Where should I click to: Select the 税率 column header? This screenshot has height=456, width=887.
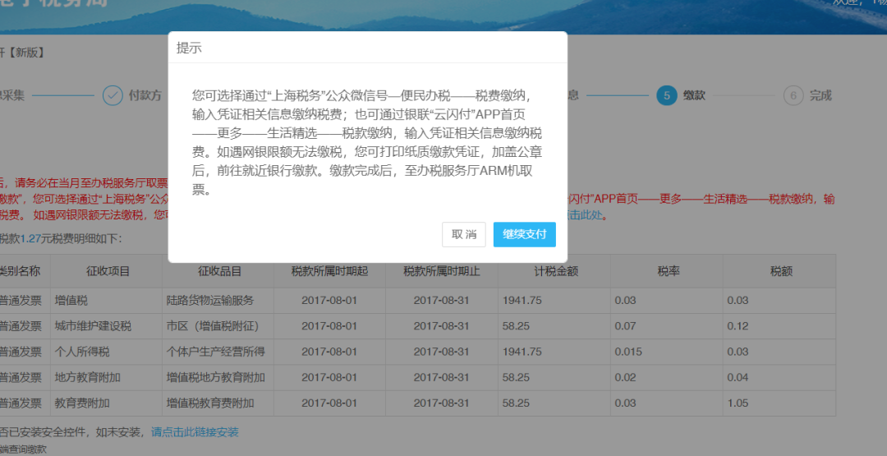point(667,271)
